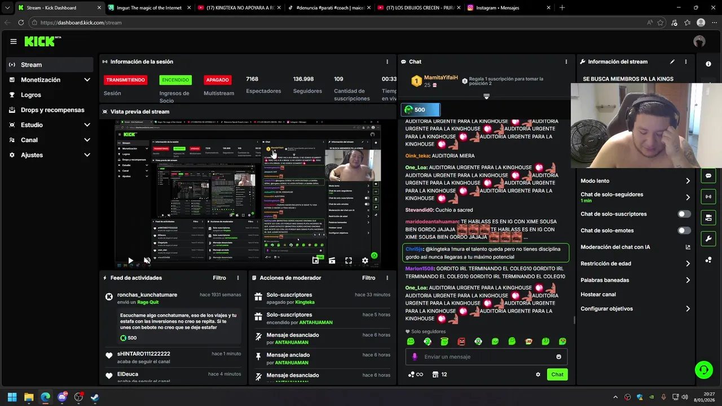Image resolution: width=722 pixels, height=406 pixels.
Task: Switch to Imgur browser tab
Action: pyautogui.click(x=149, y=8)
